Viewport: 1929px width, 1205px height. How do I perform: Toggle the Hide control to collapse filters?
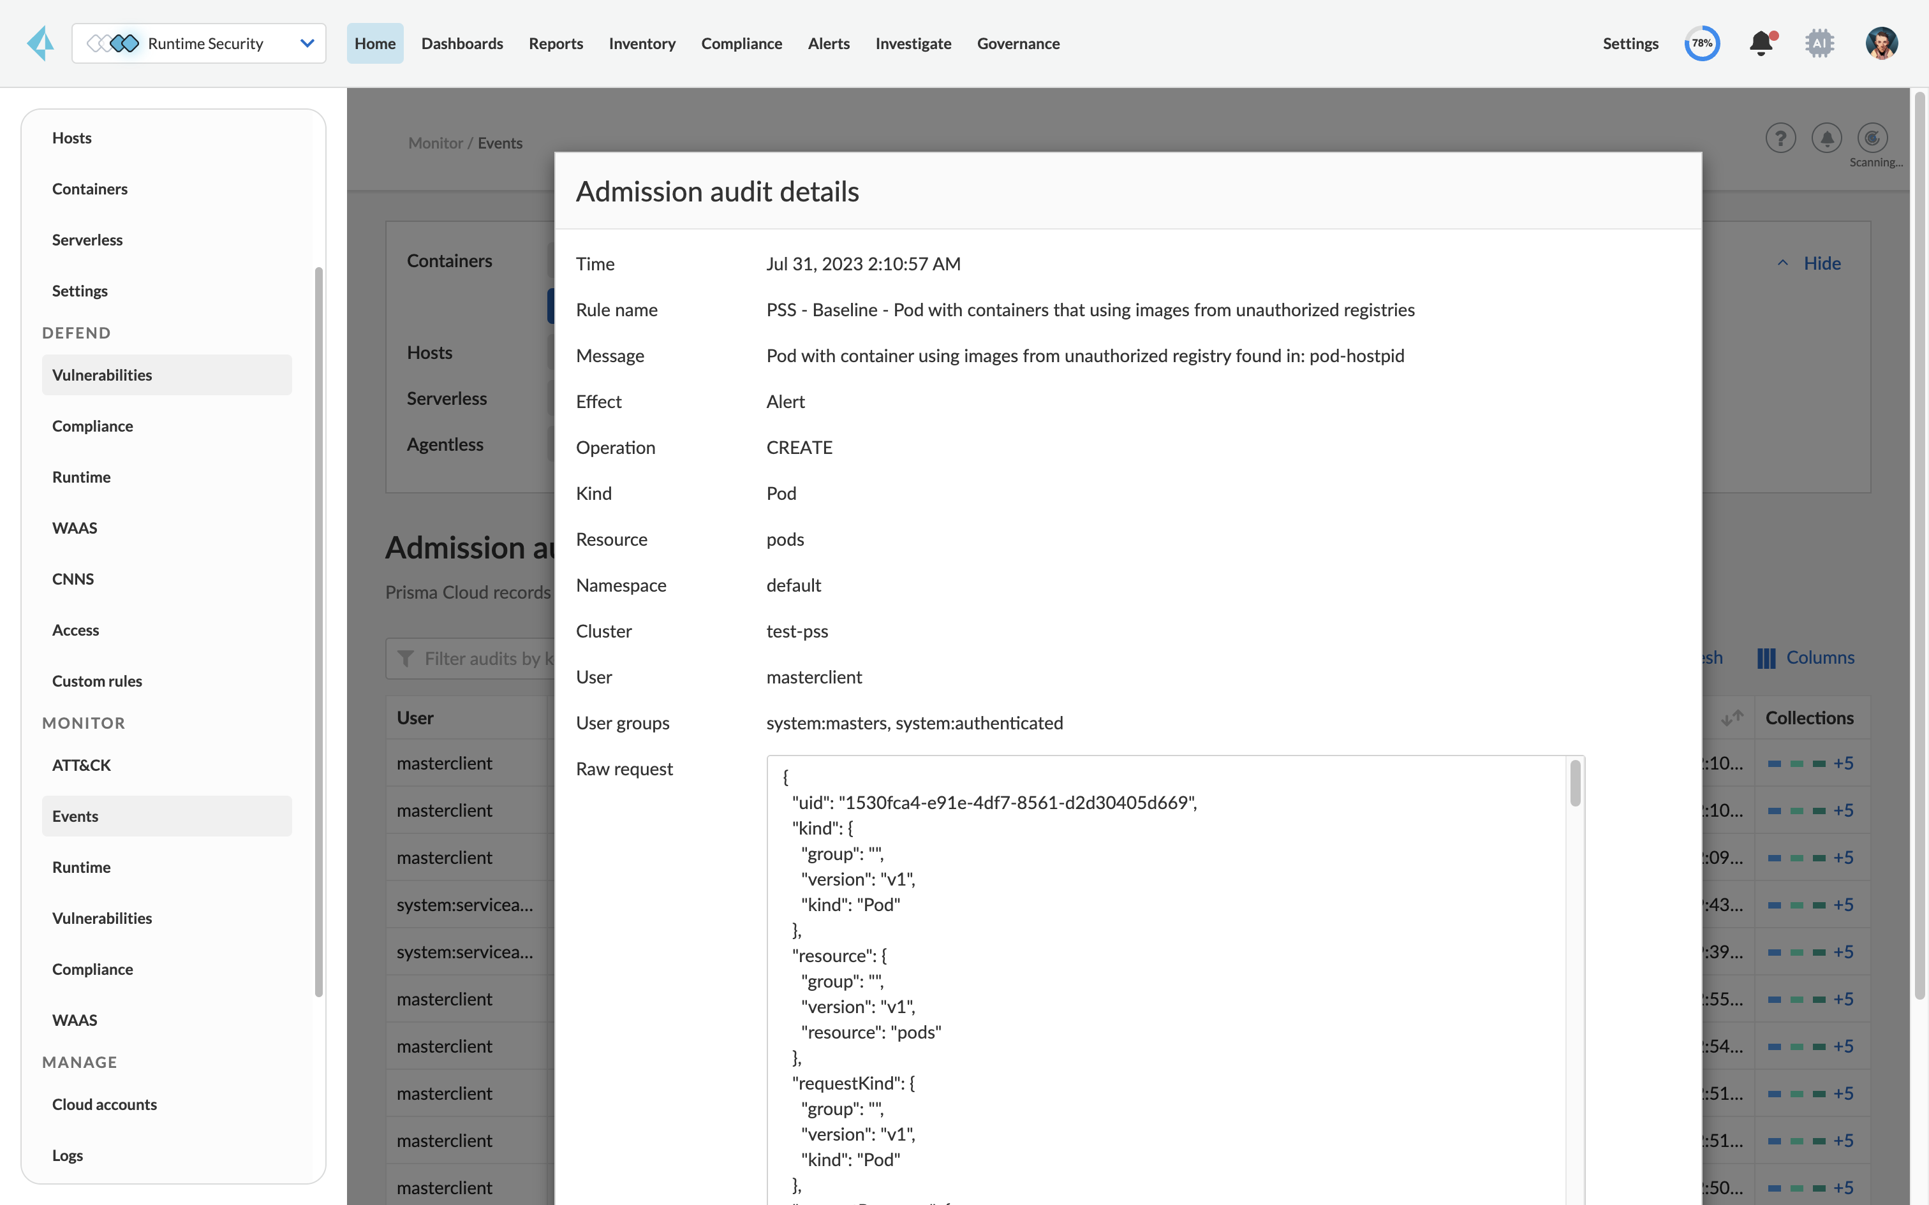1822,262
